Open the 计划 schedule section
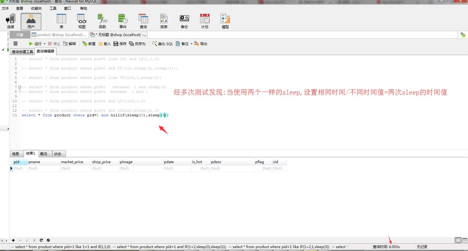The width and height of the screenshot is (468, 251). (x=205, y=21)
